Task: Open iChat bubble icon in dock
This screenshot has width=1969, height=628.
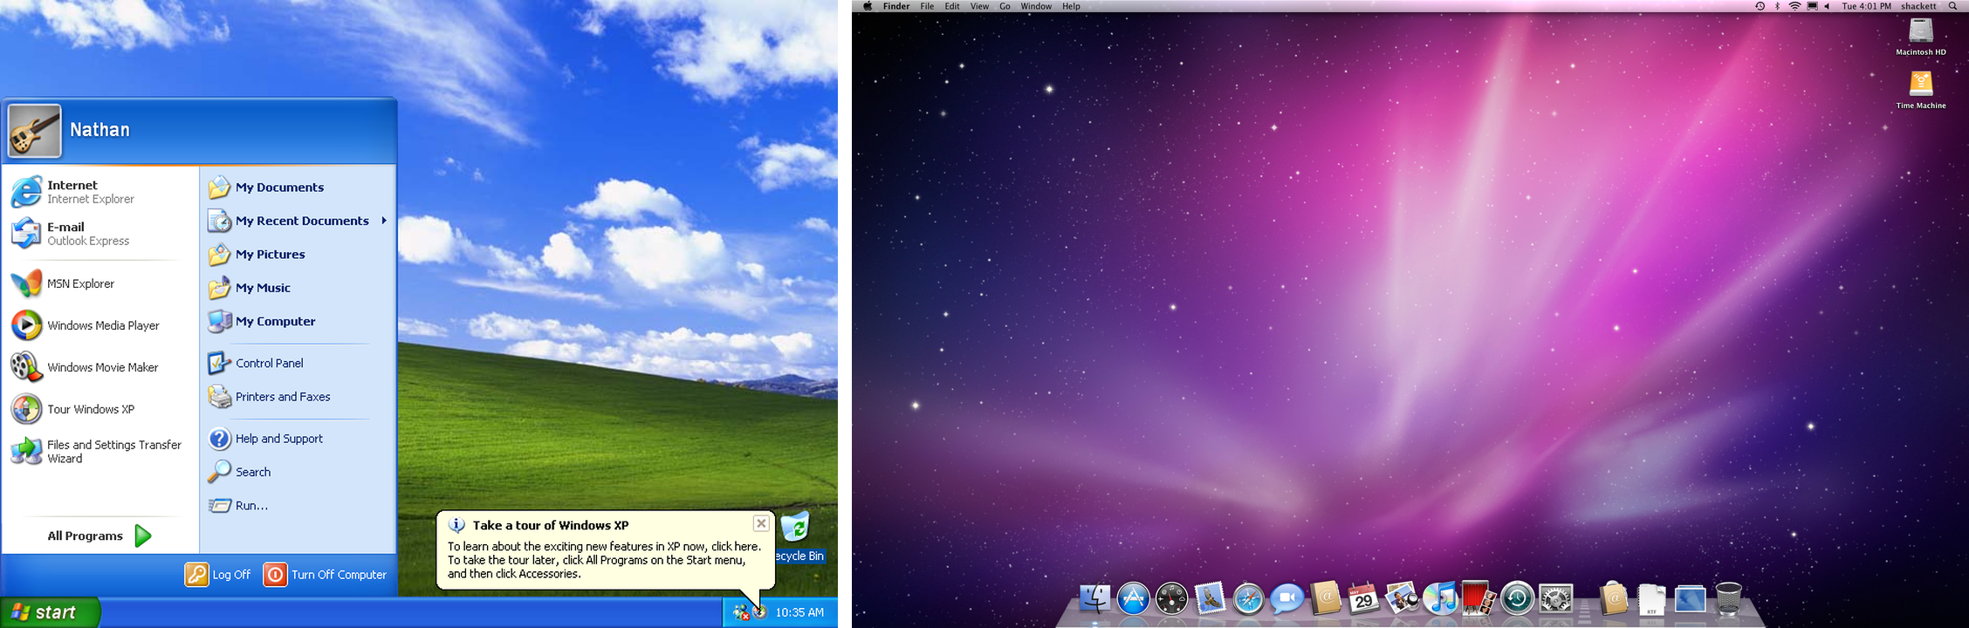Action: point(1286,598)
